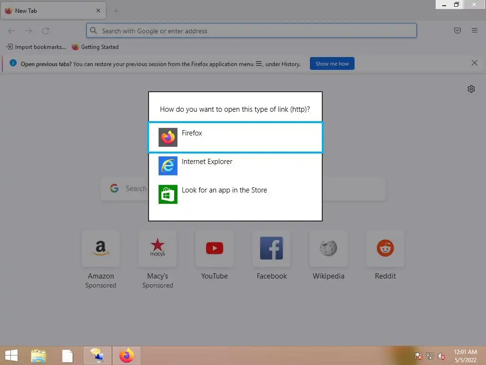Click the info icon in the notification bar

[13, 63]
